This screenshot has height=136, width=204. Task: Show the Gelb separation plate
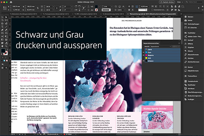point(143,58)
